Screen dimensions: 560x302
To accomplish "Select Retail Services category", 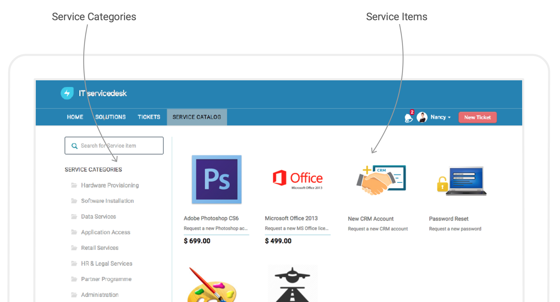I will pos(100,248).
